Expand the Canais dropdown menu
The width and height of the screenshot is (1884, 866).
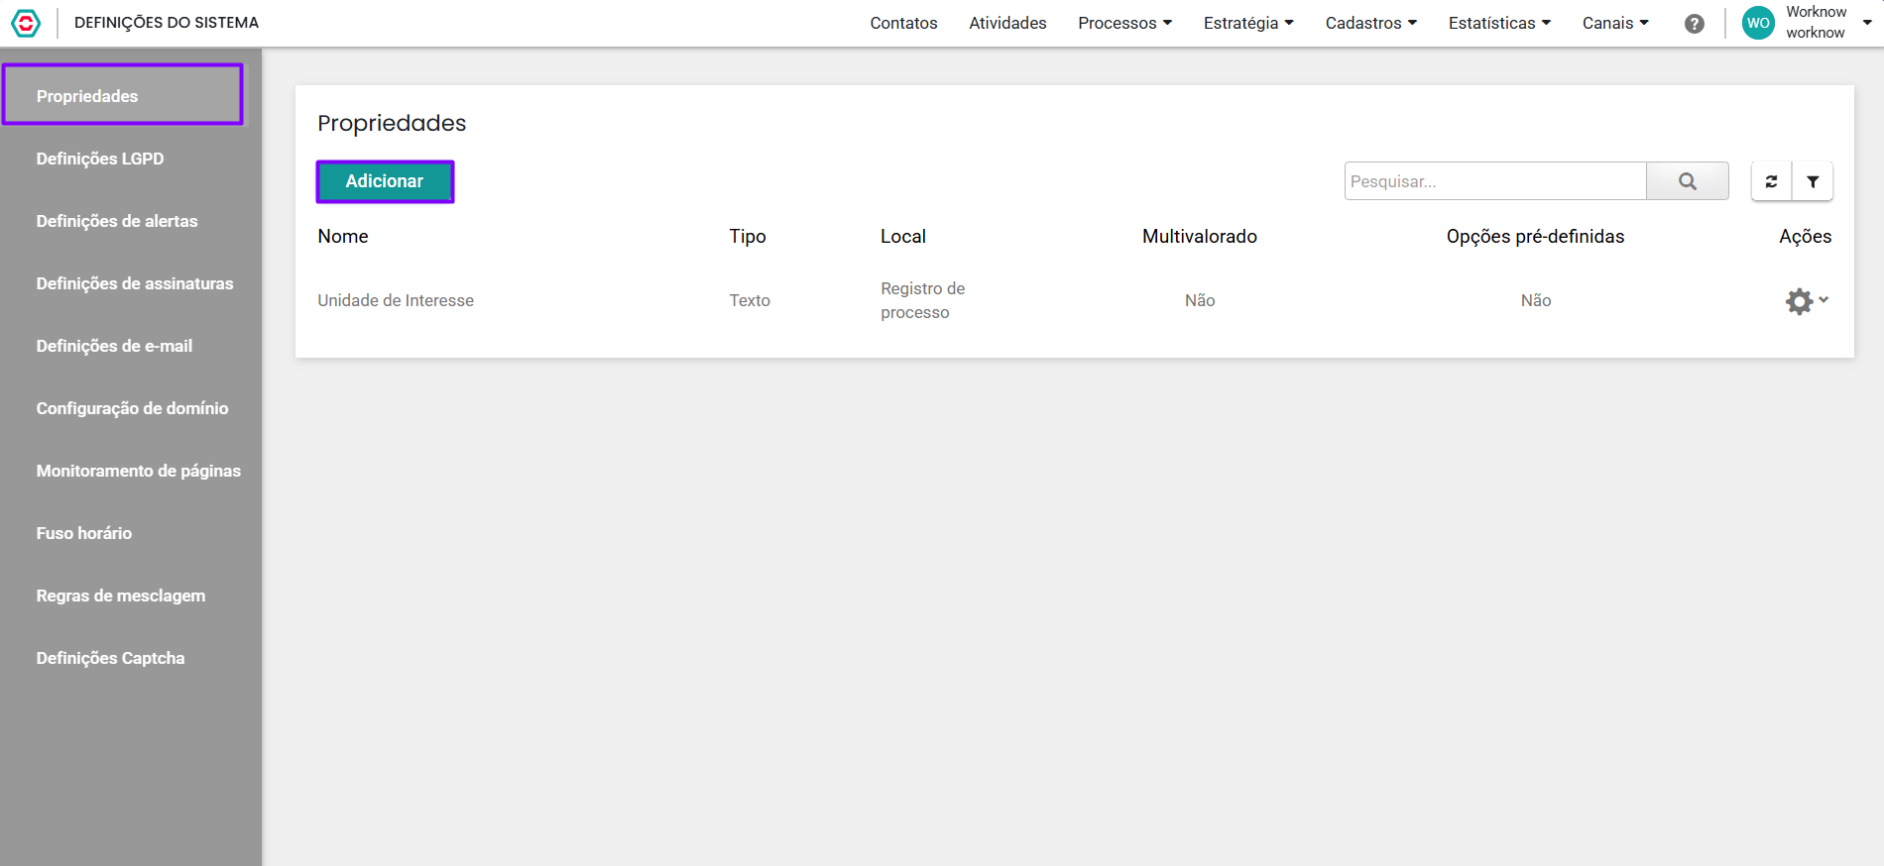[1614, 23]
